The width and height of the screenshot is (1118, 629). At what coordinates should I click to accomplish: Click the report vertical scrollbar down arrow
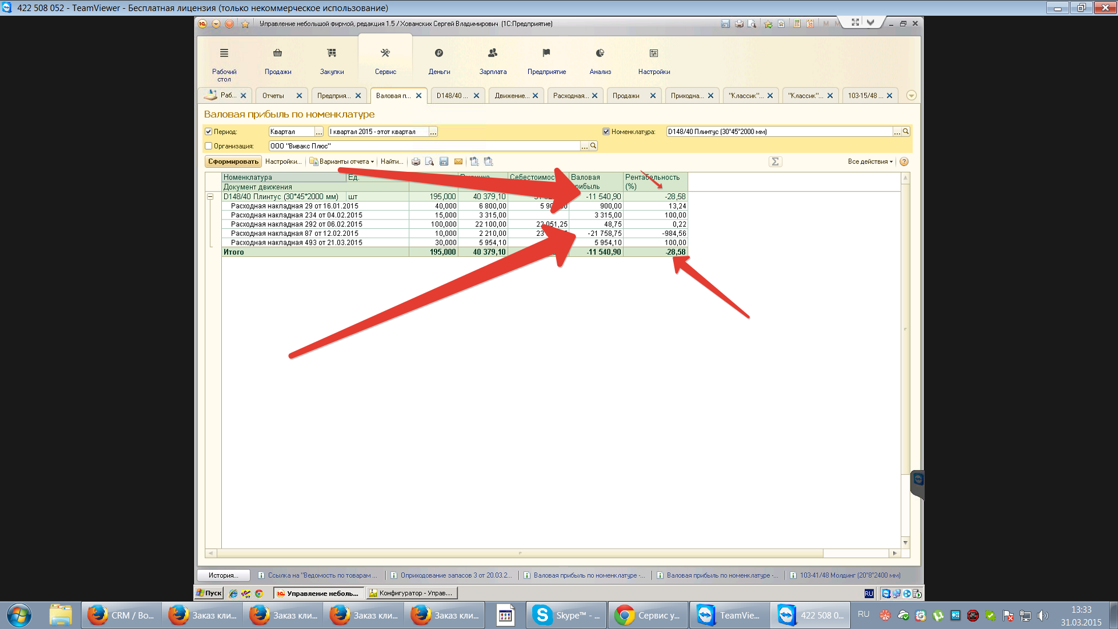pos(905,543)
